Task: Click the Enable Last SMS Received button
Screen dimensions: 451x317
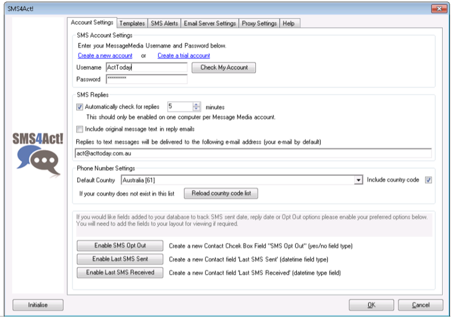Action: tap(120, 273)
